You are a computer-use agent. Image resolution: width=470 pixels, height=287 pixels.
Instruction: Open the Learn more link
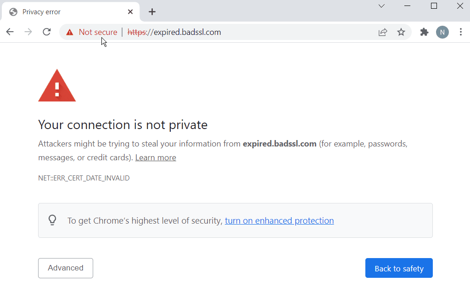(x=156, y=158)
